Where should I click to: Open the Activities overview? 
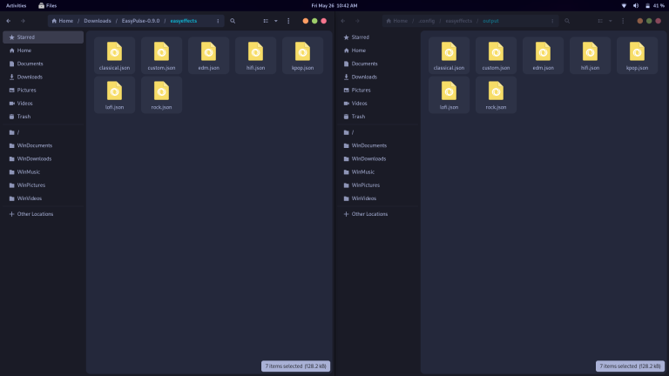[16, 5]
